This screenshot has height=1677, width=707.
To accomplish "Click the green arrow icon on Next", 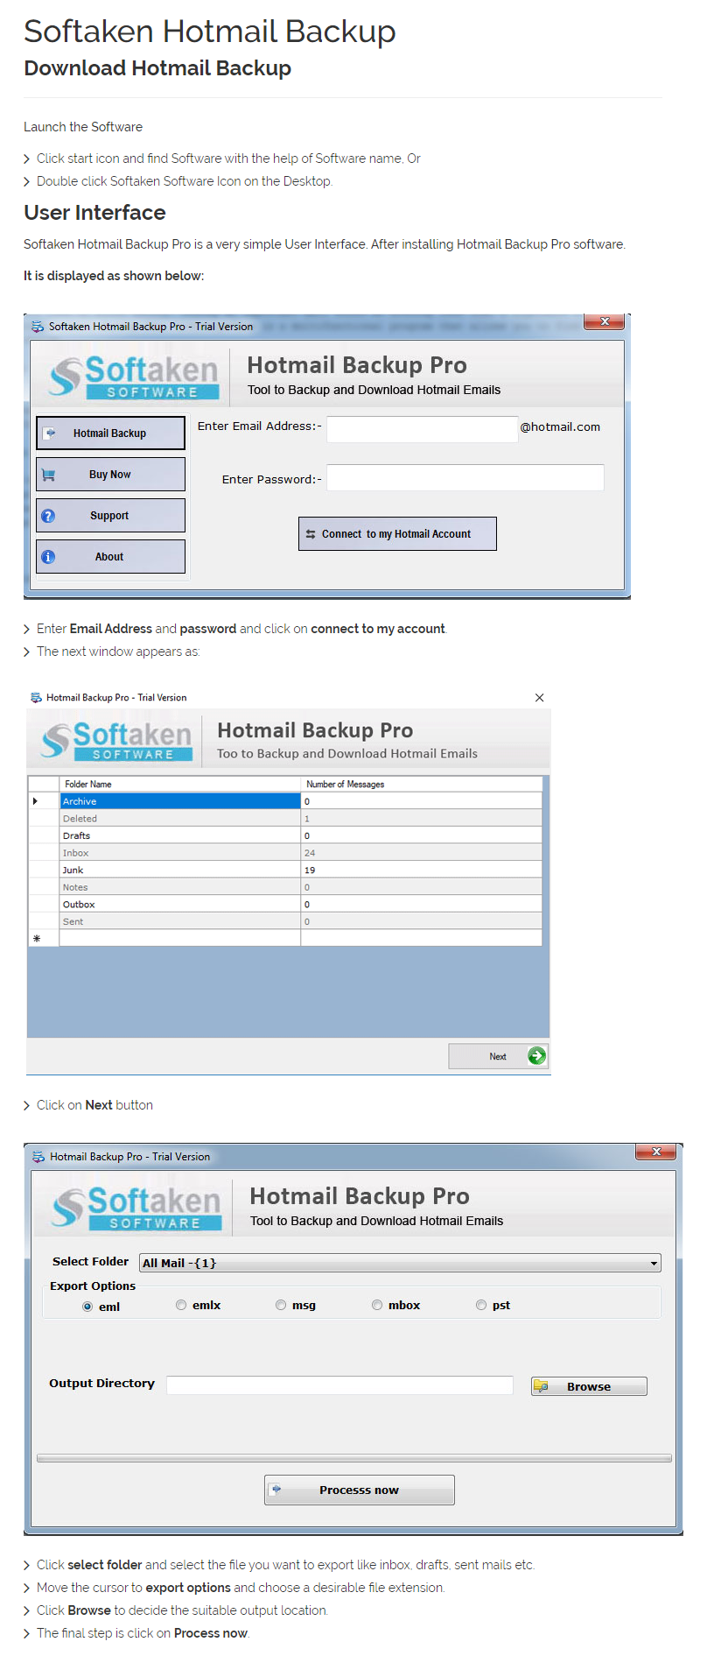I will [537, 1056].
